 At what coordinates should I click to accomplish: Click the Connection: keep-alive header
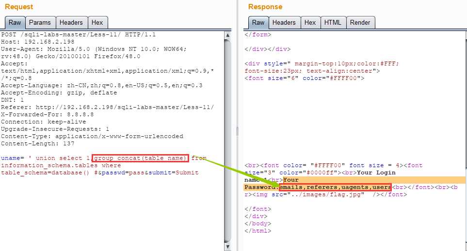coord(44,122)
